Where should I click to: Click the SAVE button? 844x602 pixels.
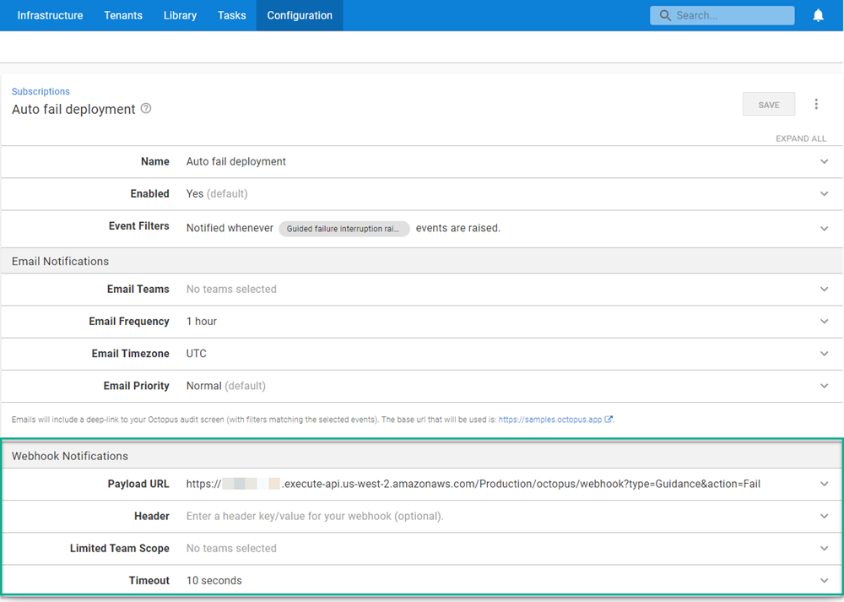click(768, 104)
